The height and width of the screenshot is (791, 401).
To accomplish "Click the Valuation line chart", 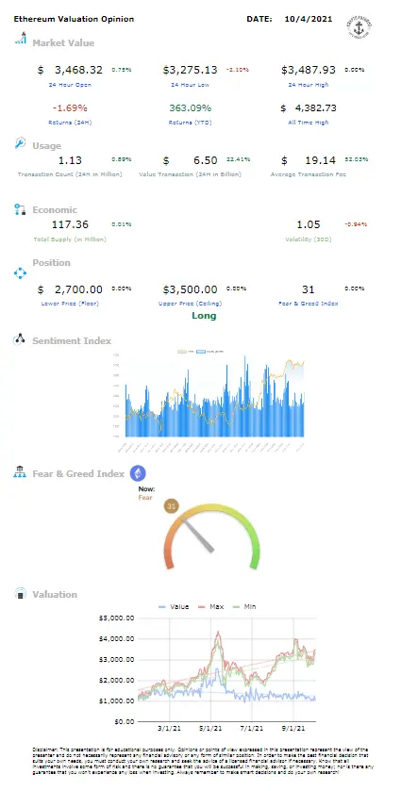I will (226, 669).
